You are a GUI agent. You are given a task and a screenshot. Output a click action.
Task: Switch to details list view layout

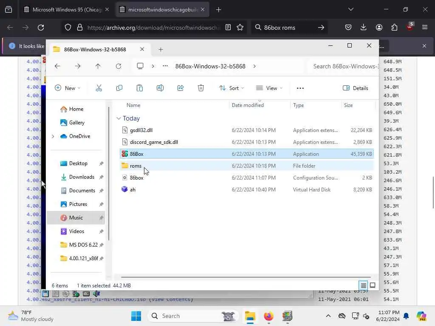click(363, 285)
